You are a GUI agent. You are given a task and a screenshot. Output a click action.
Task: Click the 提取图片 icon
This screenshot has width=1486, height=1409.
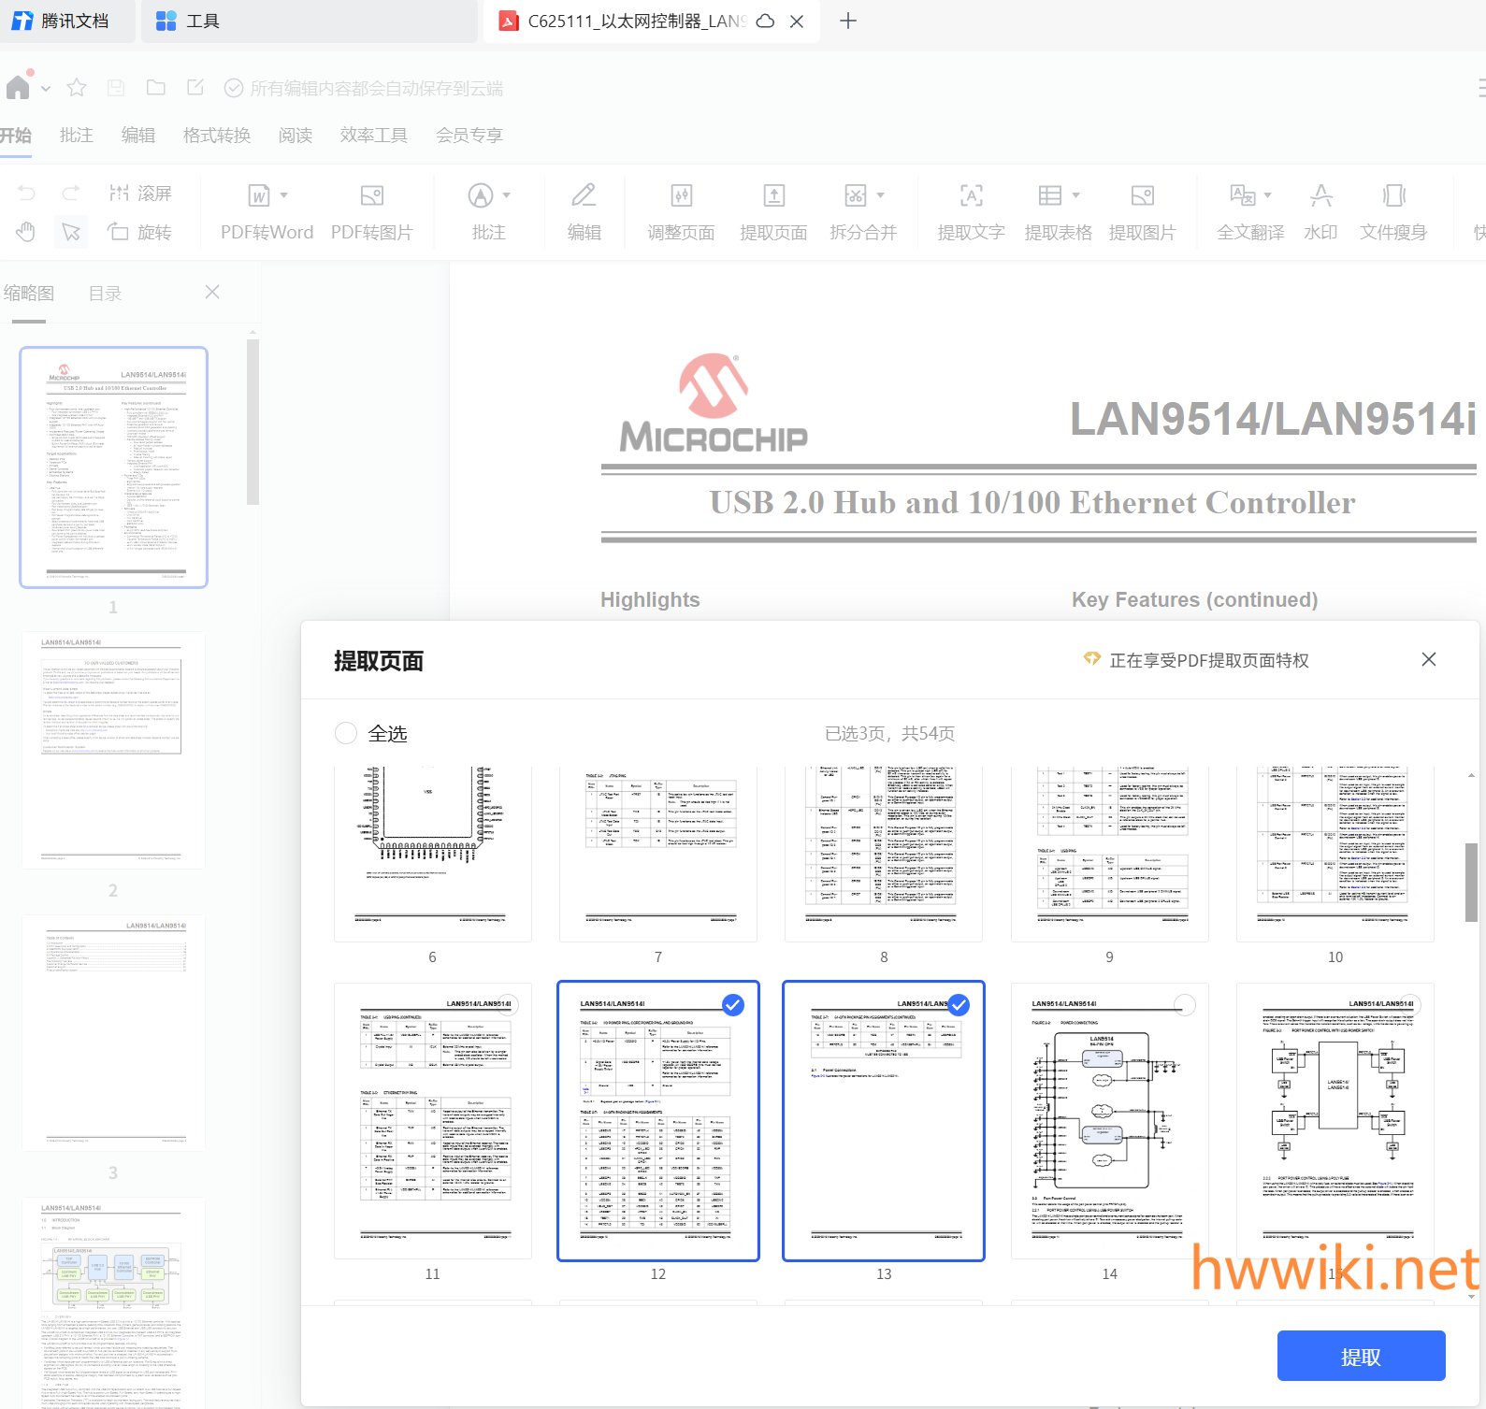pyautogui.click(x=1142, y=196)
